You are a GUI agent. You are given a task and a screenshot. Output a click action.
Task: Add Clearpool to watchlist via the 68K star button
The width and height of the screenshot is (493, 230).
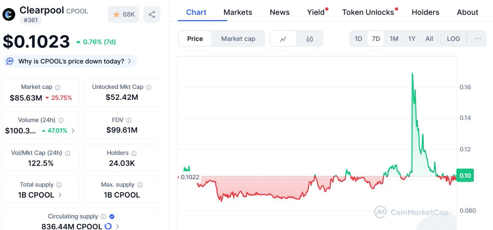click(x=124, y=15)
